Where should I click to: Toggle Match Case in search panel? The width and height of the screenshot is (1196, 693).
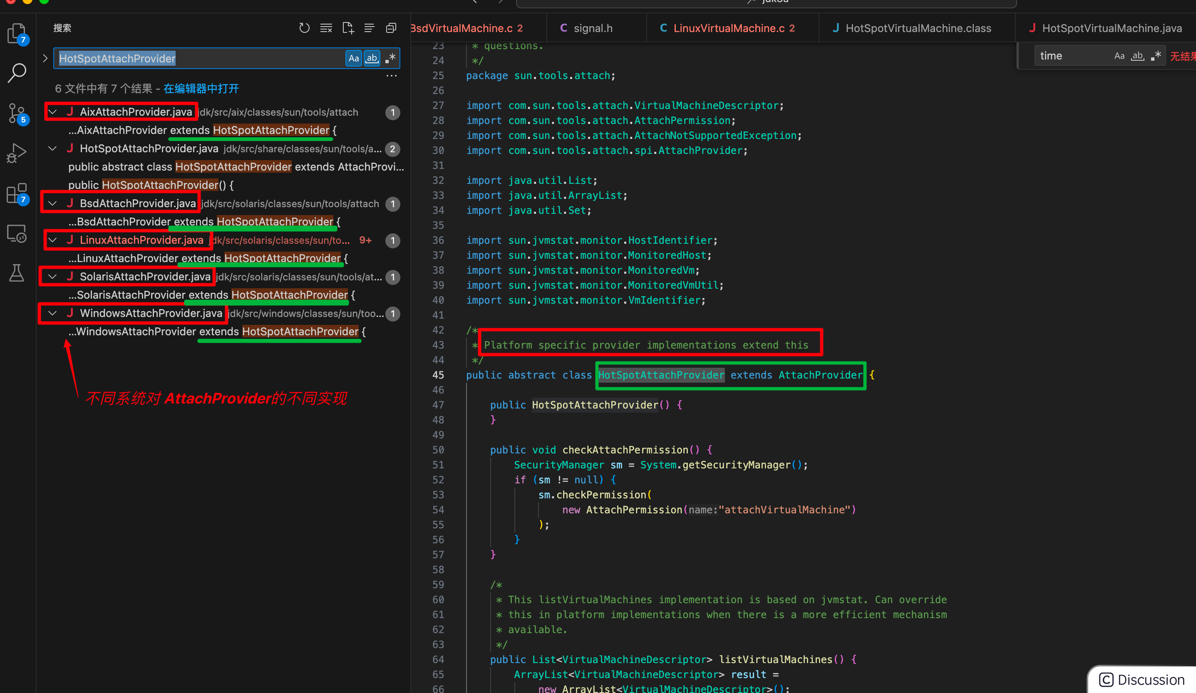click(x=354, y=58)
